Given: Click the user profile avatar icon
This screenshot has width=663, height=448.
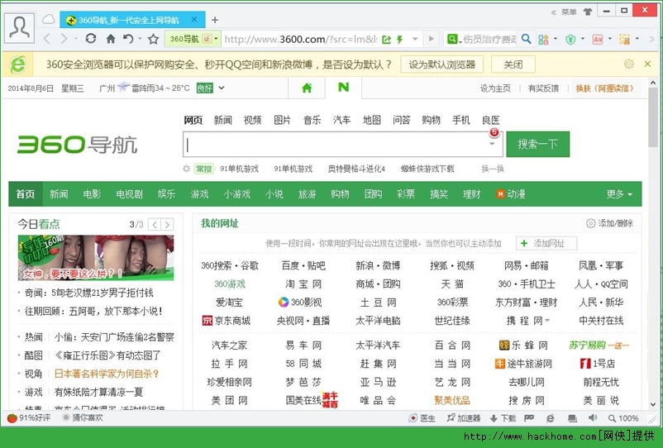Looking at the screenshot, I should [x=19, y=28].
